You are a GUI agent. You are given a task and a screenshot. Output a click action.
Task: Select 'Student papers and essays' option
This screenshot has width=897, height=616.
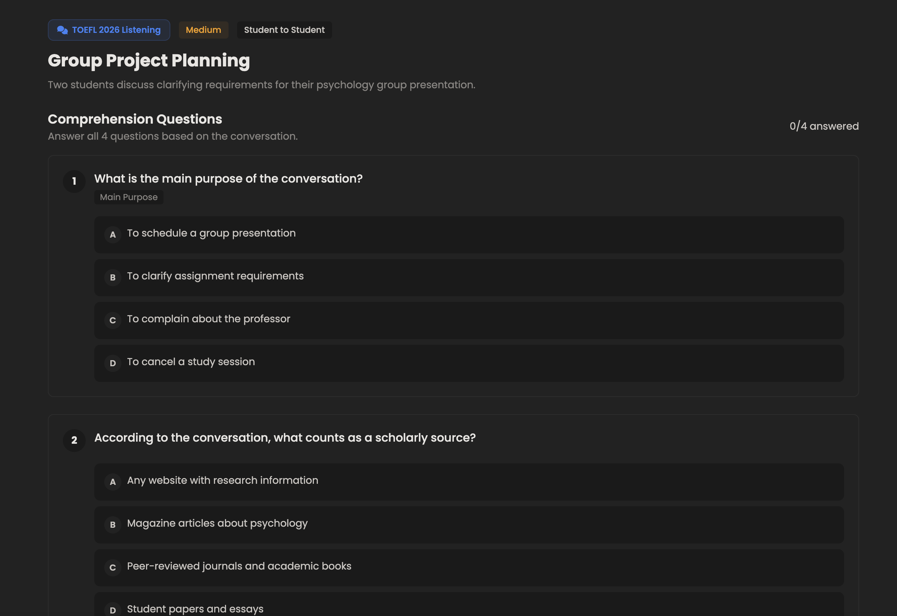click(195, 608)
